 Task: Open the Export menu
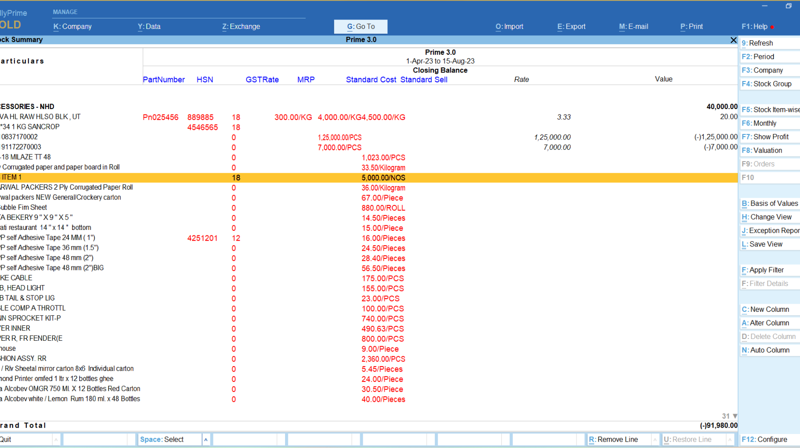click(x=571, y=26)
